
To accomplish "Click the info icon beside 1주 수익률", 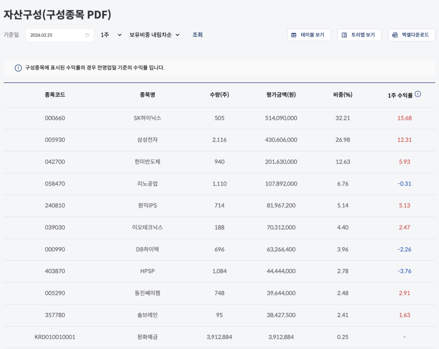I will (x=418, y=94).
